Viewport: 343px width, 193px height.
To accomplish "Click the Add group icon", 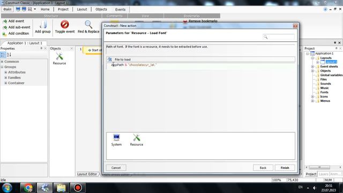I will pyautogui.click(x=43, y=25).
